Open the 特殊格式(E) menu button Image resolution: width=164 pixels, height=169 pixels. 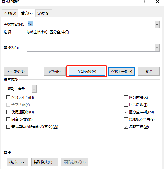click(45, 162)
